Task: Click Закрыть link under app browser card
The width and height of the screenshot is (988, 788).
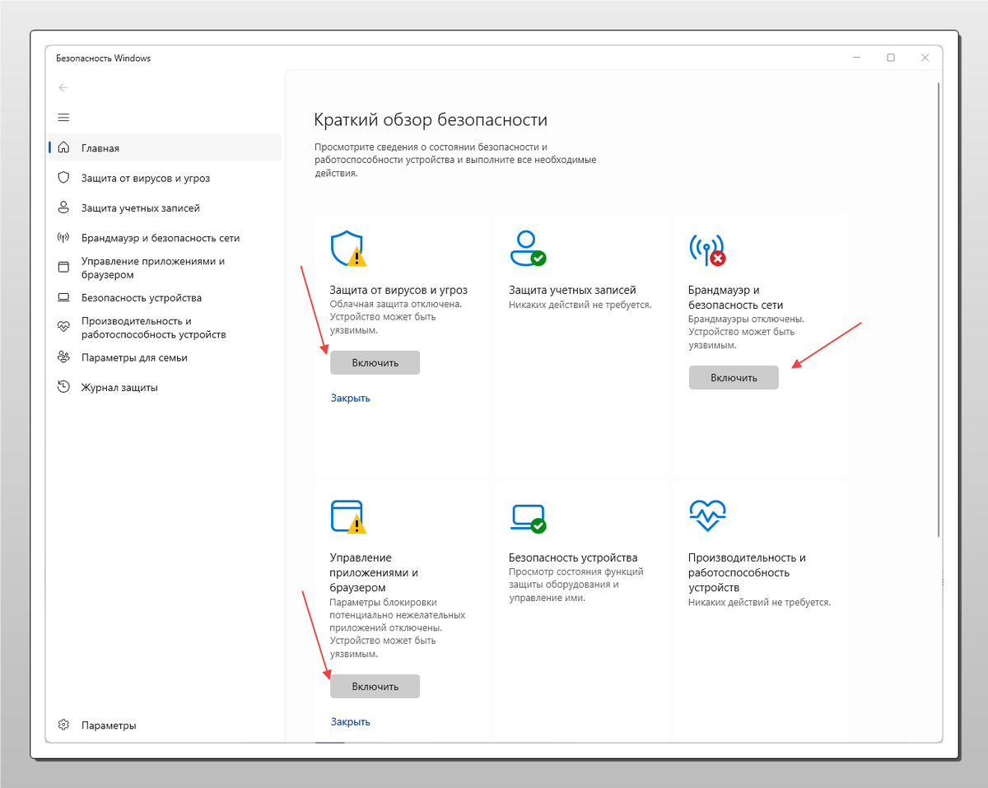Action: pyautogui.click(x=351, y=721)
